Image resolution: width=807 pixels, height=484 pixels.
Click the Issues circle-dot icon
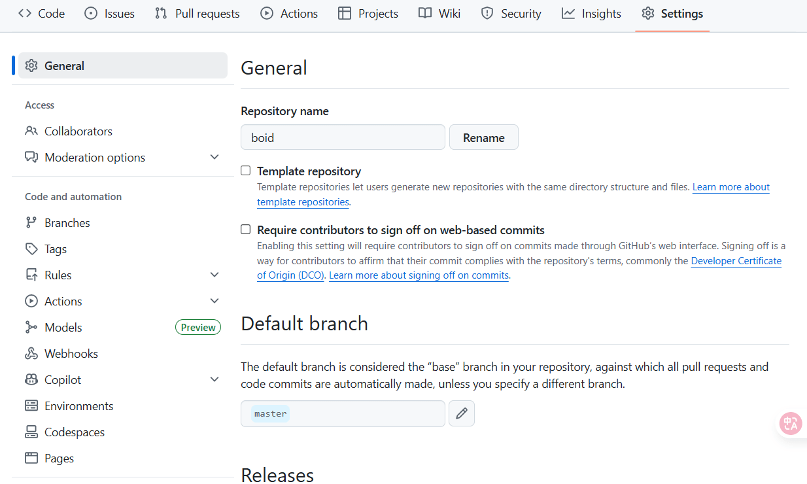(x=91, y=13)
